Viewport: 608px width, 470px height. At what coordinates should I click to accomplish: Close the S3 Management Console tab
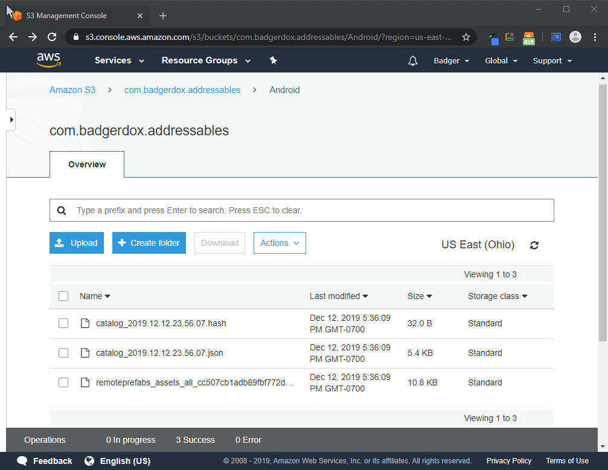tap(140, 16)
